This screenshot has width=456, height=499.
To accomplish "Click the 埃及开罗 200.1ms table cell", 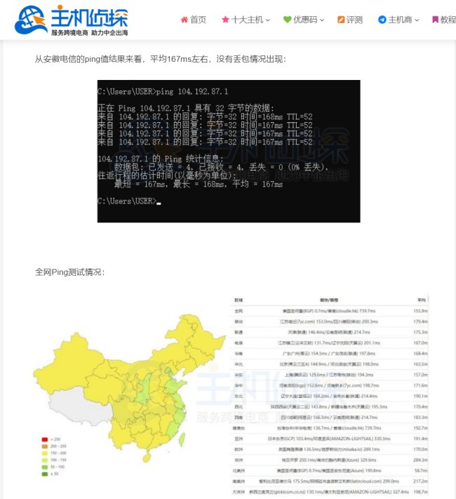I will (x=329, y=460).
